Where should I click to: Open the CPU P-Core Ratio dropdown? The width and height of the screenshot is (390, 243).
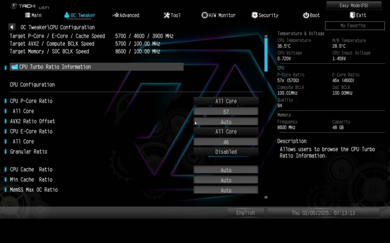(x=225, y=101)
